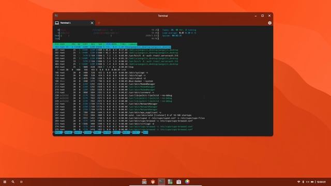Click the battery tray icon
The width and height of the screenshot is (331, 186).
(312, 182)
